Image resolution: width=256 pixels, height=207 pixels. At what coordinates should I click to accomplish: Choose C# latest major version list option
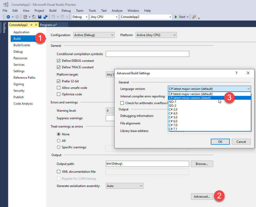(x=209, y=94)
